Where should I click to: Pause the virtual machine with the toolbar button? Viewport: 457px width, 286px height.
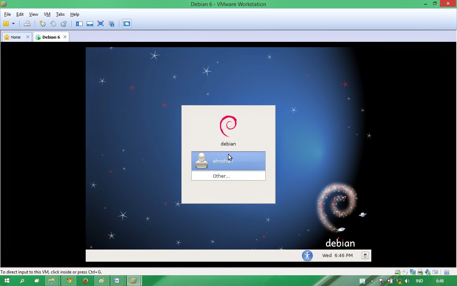pos(6,24)
